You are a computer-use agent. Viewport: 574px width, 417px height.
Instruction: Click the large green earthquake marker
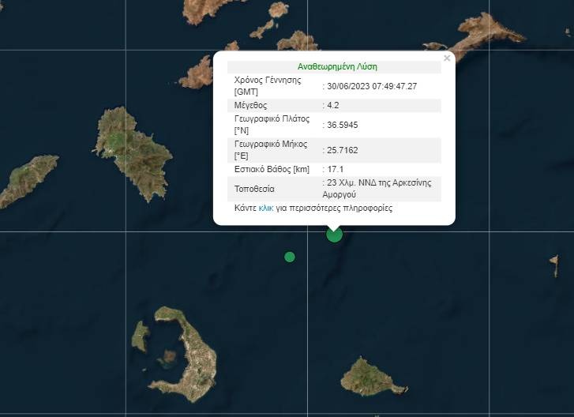coord(334,234)
